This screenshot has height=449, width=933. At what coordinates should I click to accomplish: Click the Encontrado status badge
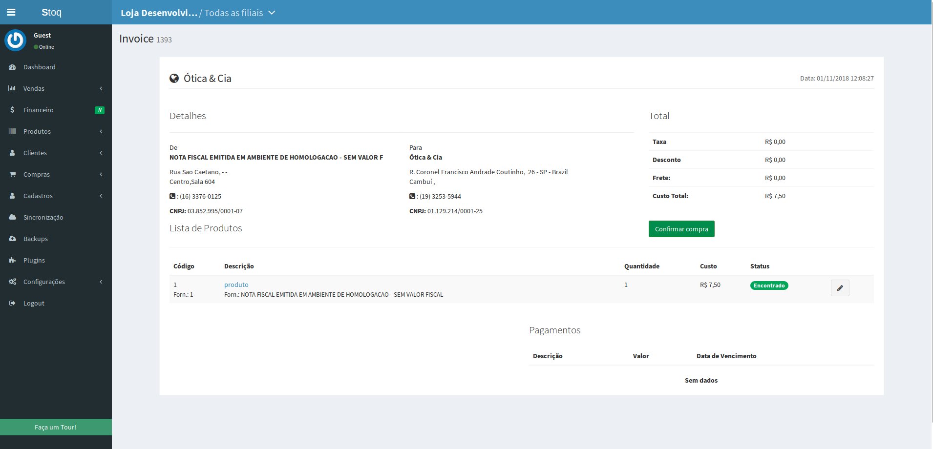769,286
